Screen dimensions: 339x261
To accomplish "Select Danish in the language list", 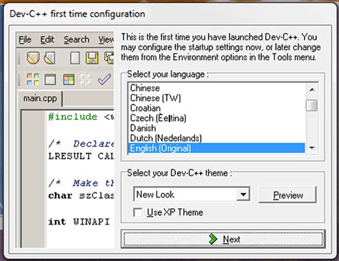I will pyautogui.click(x=217, y=128).
